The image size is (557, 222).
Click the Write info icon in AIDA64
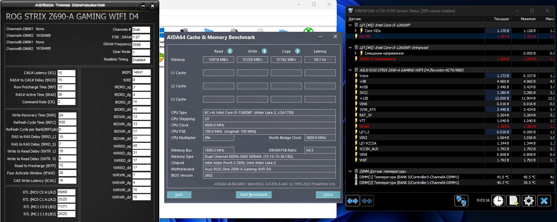[264, 51]
